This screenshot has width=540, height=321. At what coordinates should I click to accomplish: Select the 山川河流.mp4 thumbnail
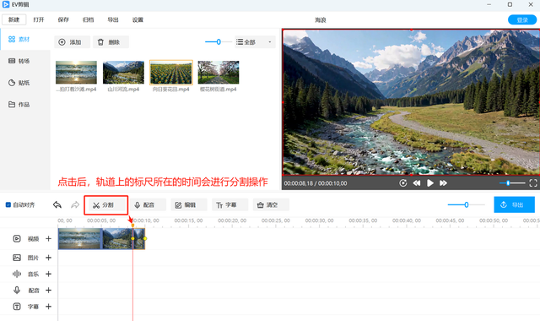click(x=123, y=73)
